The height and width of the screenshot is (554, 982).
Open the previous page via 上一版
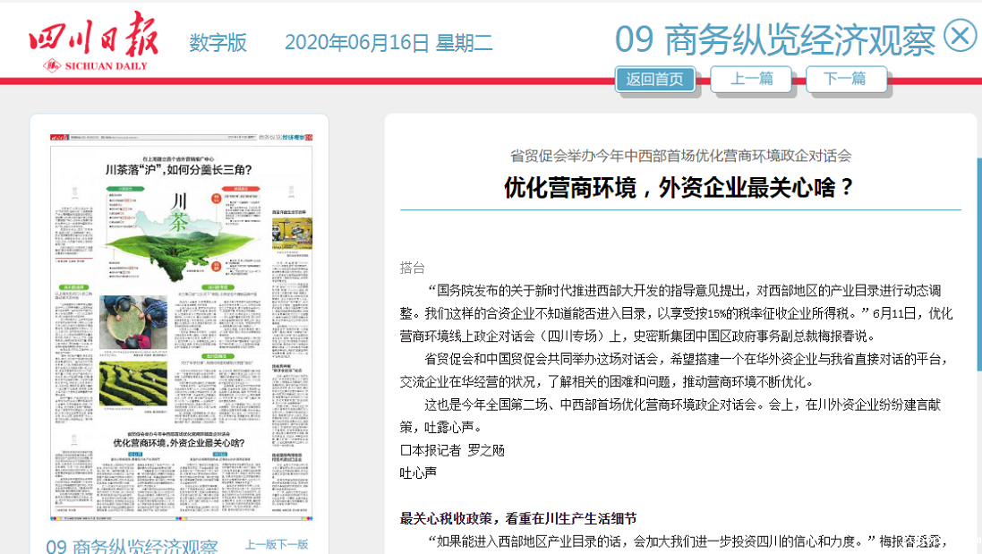coord(260,544)
